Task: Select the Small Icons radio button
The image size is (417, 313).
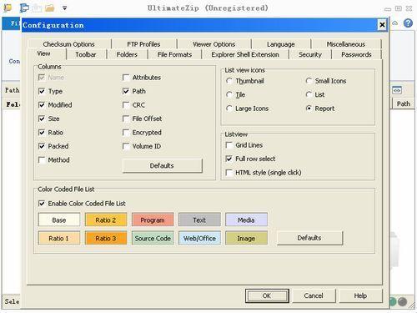Action: click(x=309, y=81)
